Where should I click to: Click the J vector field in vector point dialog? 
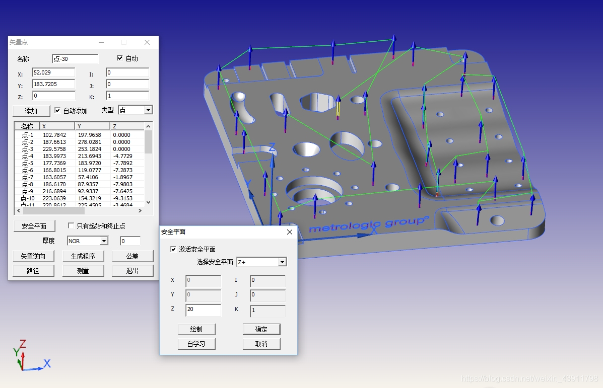(127, 84)
